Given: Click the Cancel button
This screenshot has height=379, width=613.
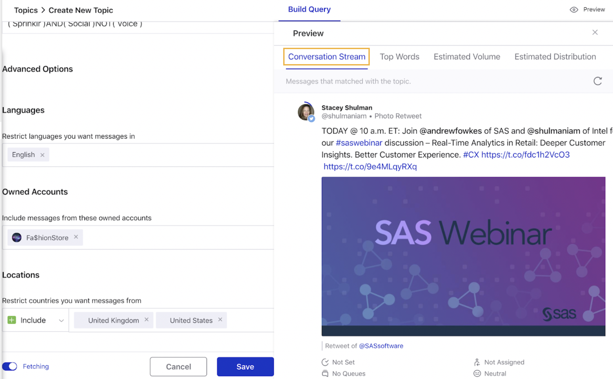Looking at the screenshot, I should coord(178,367).
